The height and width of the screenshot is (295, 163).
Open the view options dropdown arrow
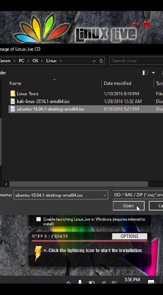(153, 73)
